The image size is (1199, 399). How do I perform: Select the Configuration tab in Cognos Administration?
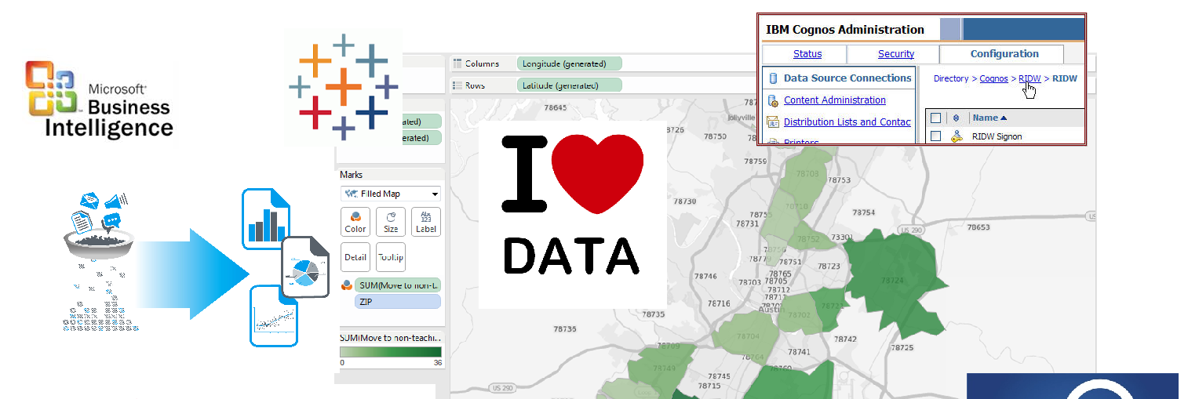1004,54
